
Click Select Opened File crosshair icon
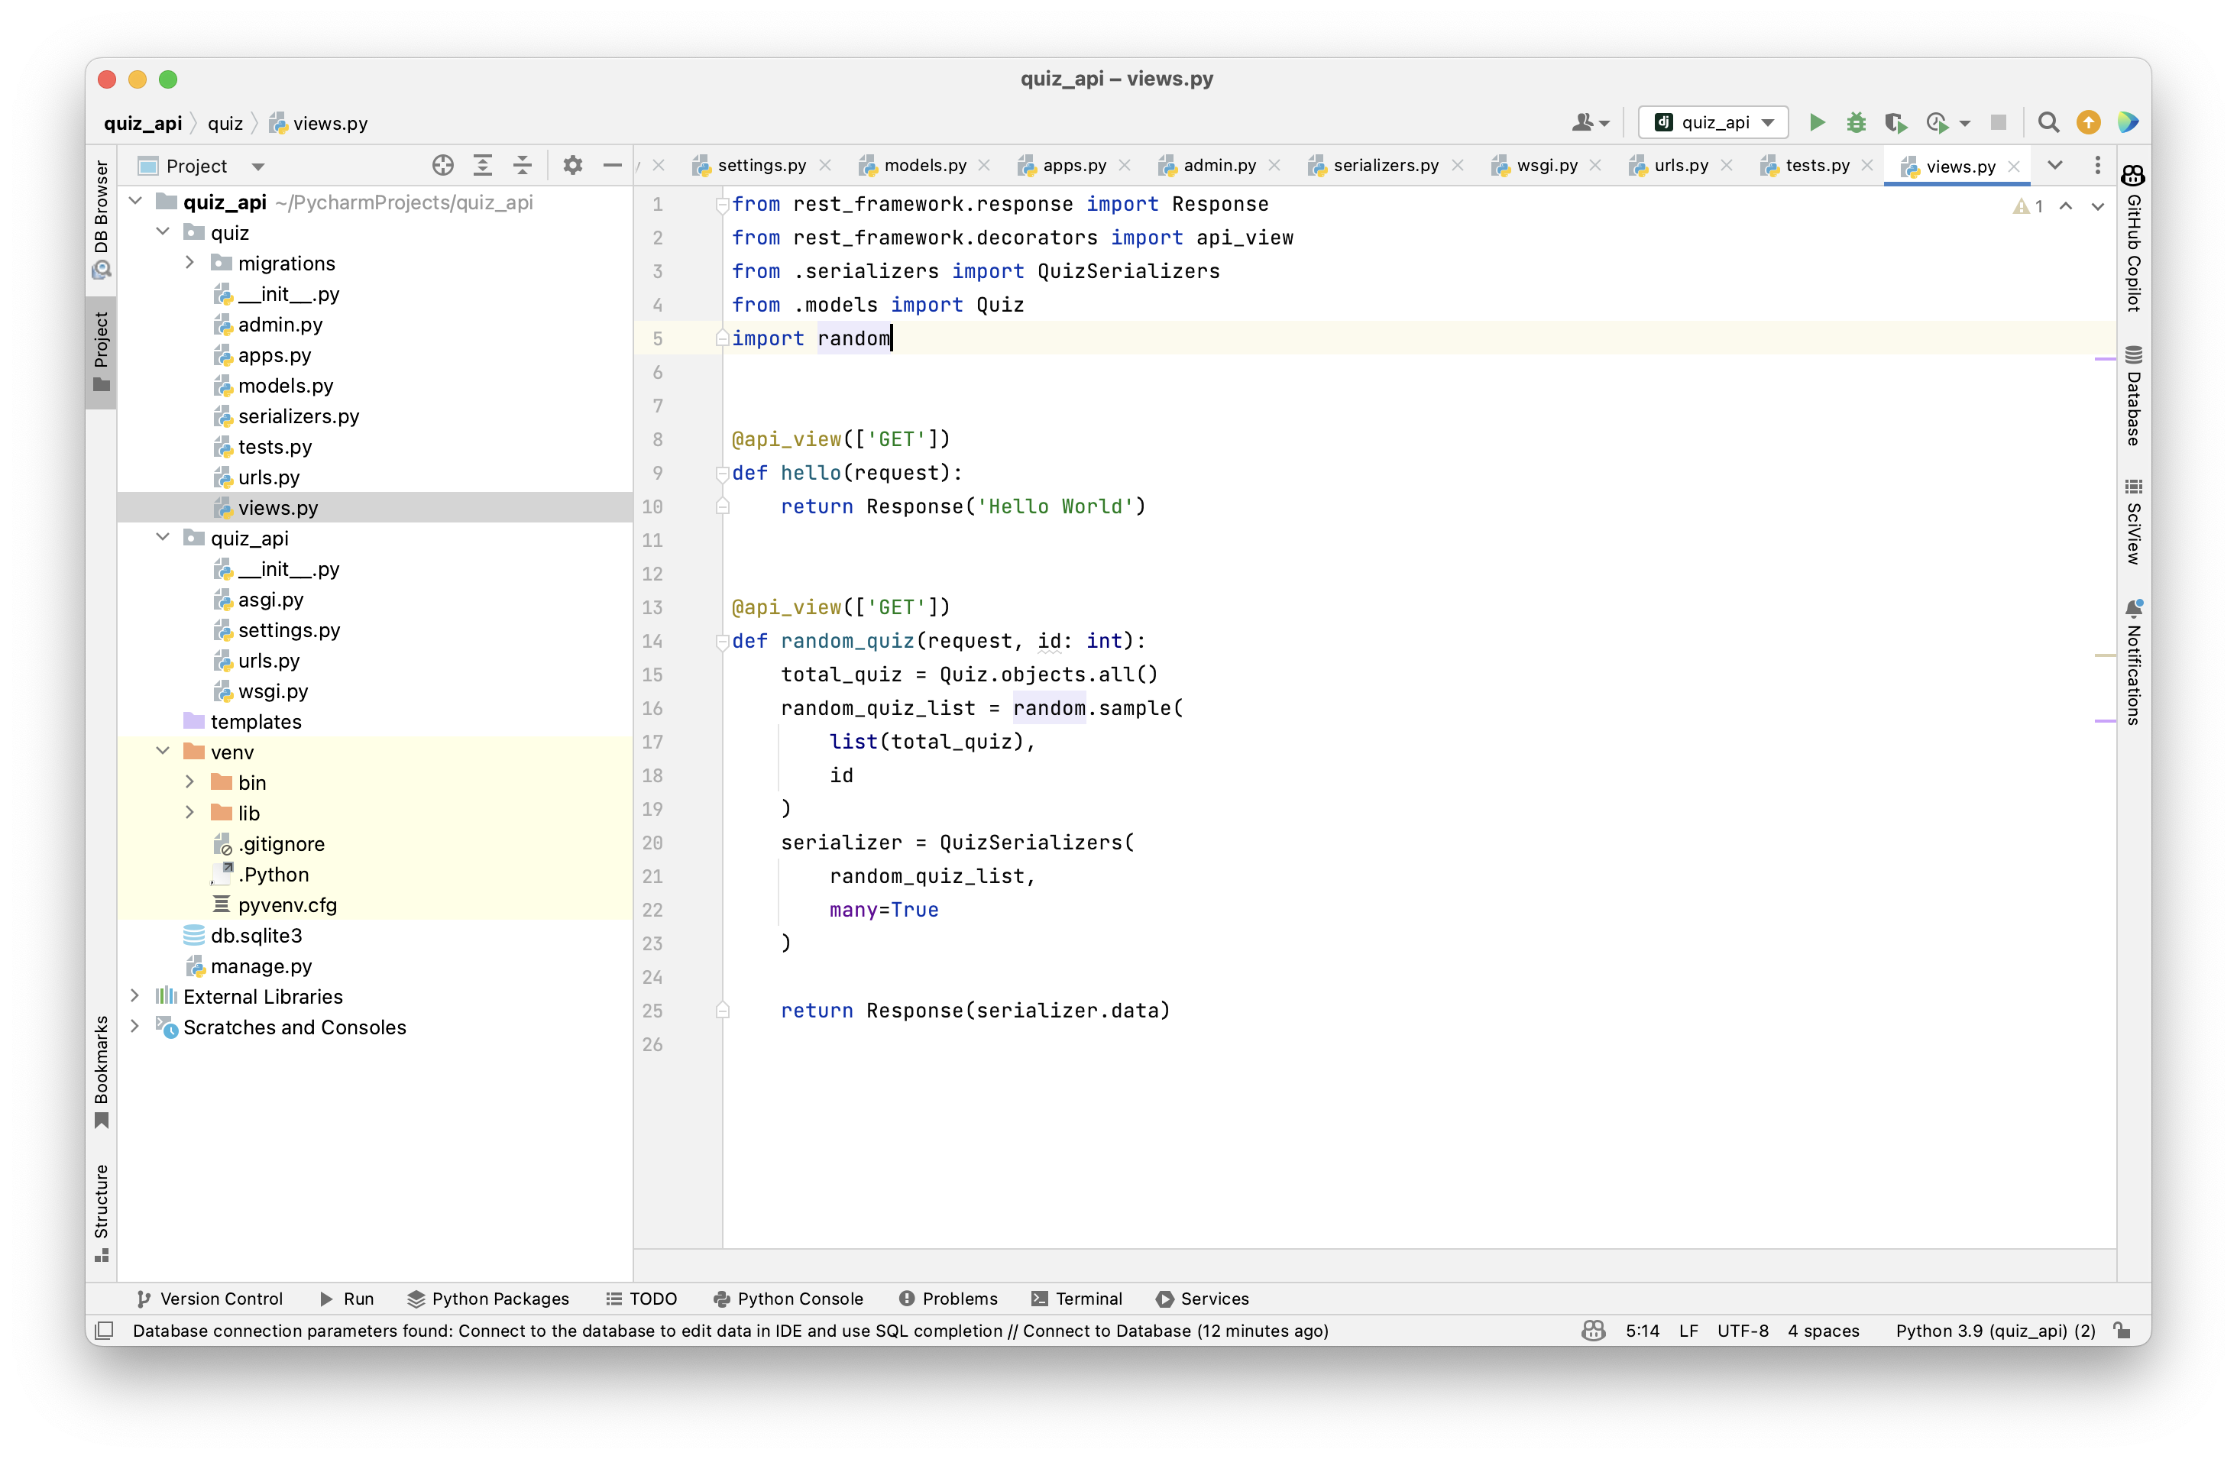coord(442,165)
